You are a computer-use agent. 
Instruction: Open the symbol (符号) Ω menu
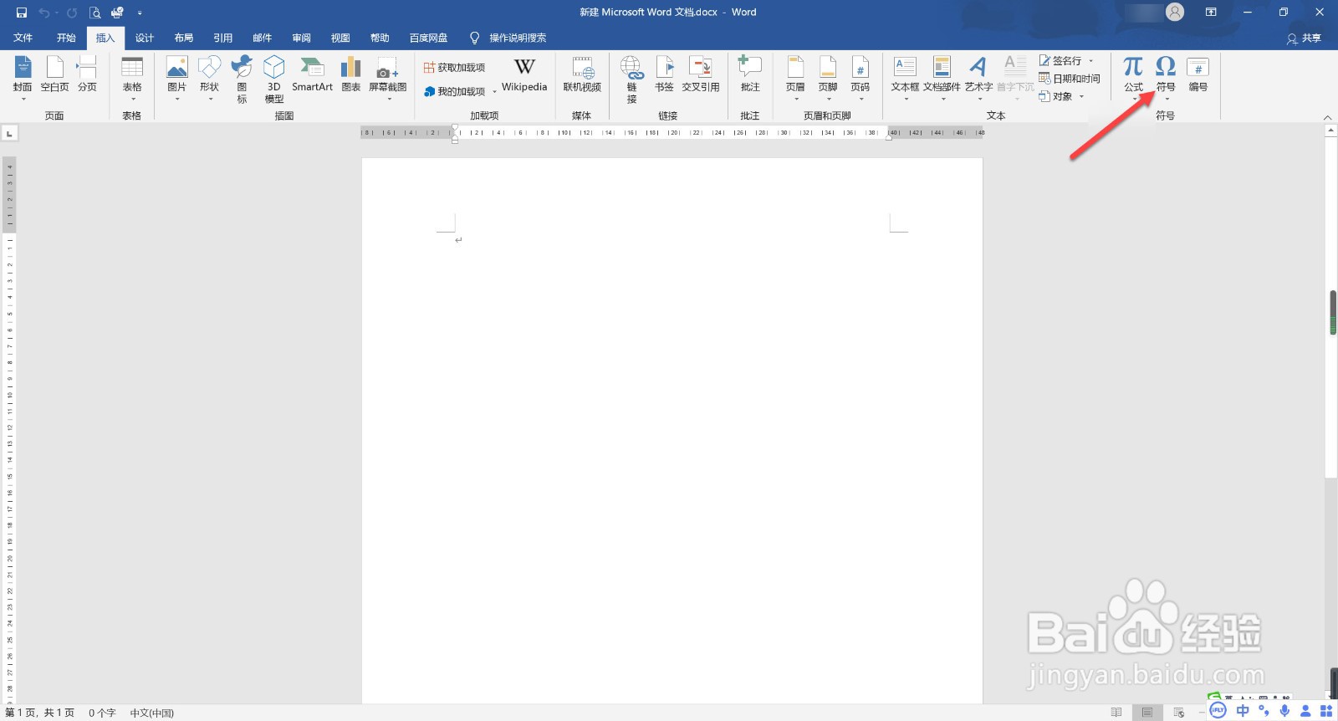pyautogui.click(x=1166, y=77)
